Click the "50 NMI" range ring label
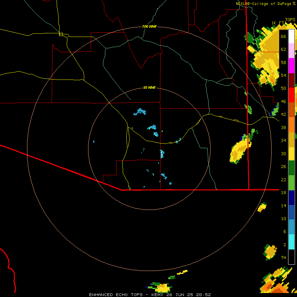The image size is (297, 297). tap(149, 87)
